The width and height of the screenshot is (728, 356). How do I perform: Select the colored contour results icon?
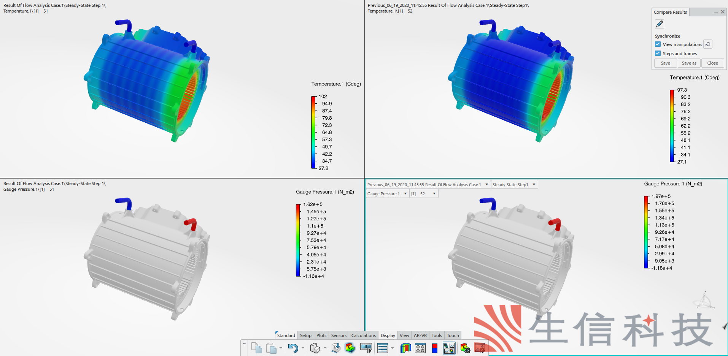pyautogui.click(x=350, y=348)
